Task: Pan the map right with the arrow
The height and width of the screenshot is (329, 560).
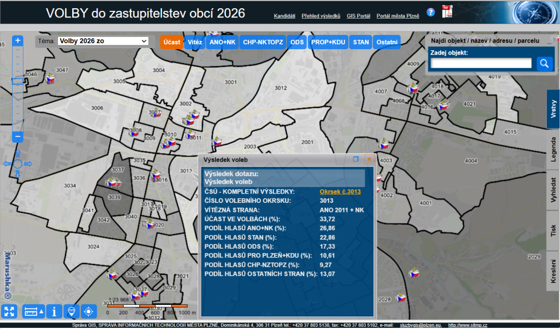Action: point(28,164)
